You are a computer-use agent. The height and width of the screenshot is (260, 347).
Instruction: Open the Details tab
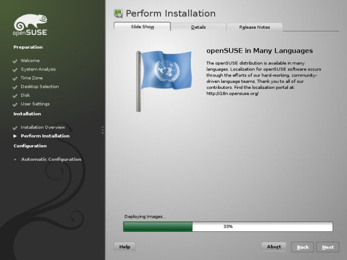tap(198, 27)
